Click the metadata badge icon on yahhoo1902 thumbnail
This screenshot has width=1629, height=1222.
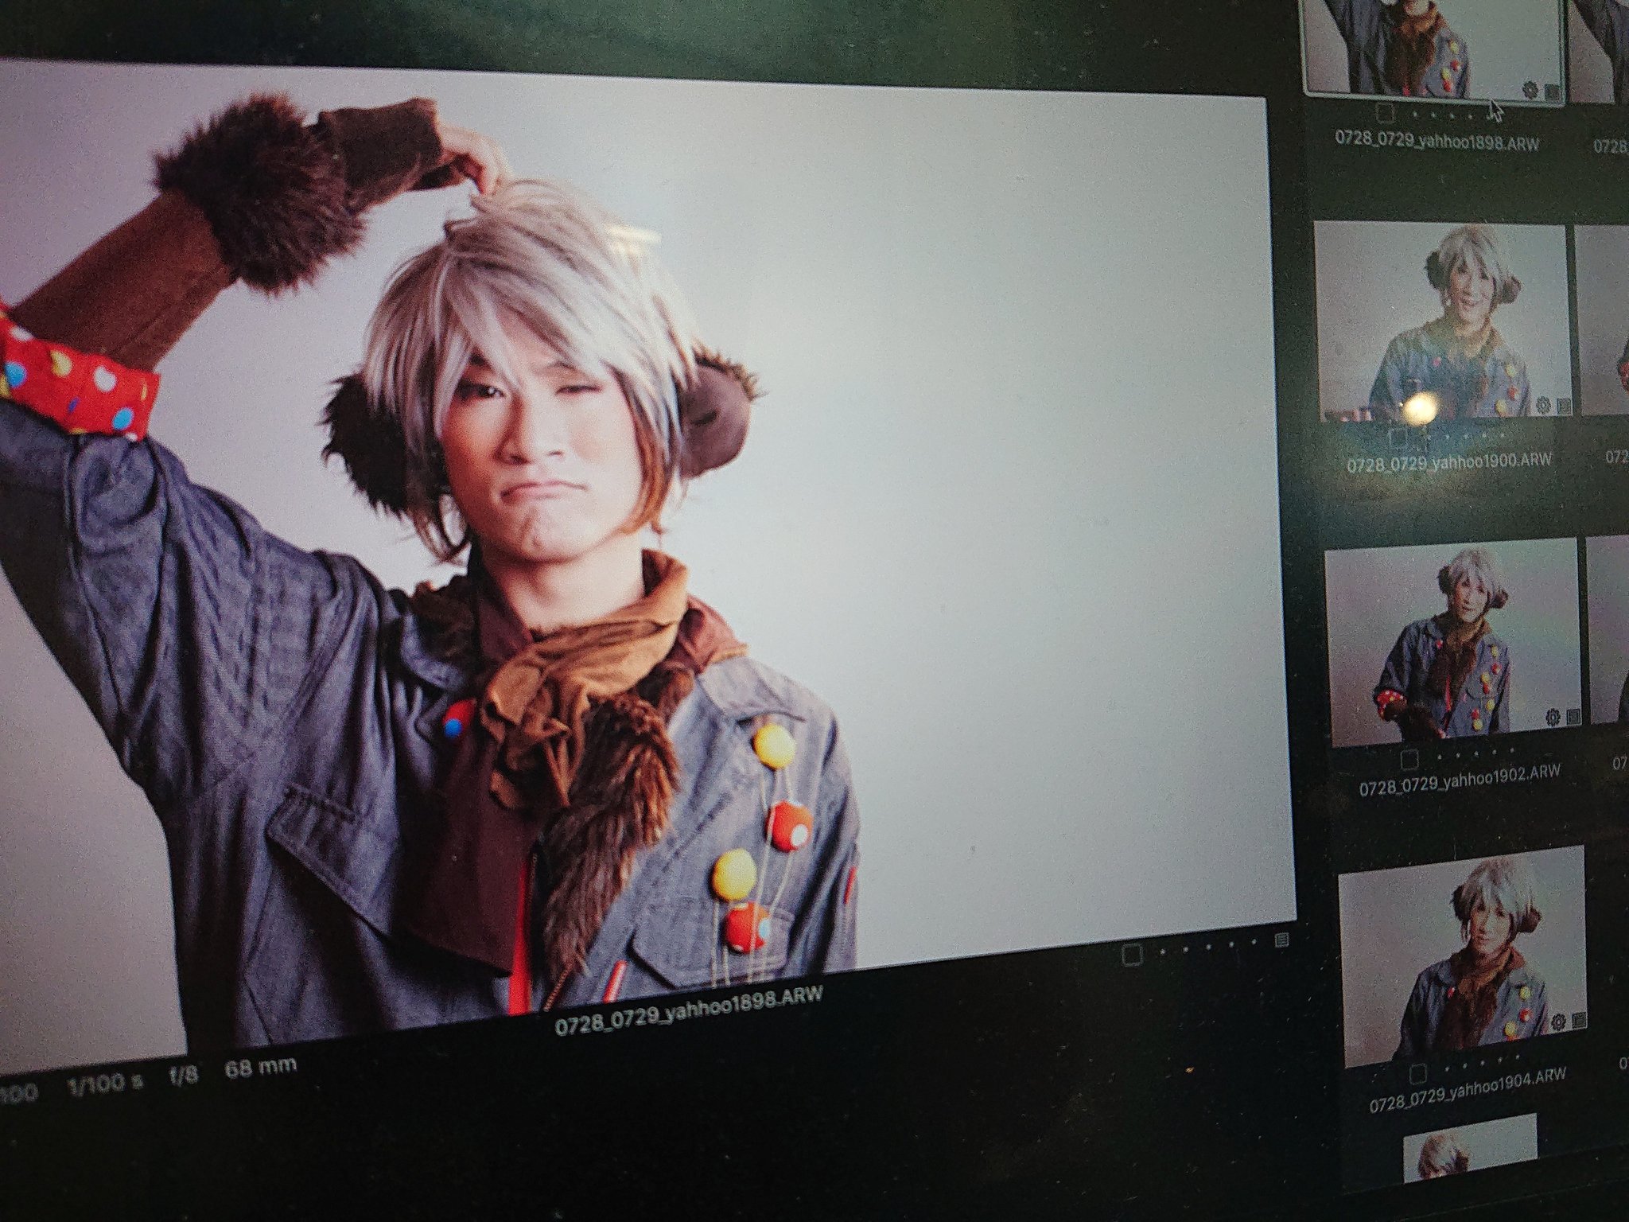point(1573,717)
